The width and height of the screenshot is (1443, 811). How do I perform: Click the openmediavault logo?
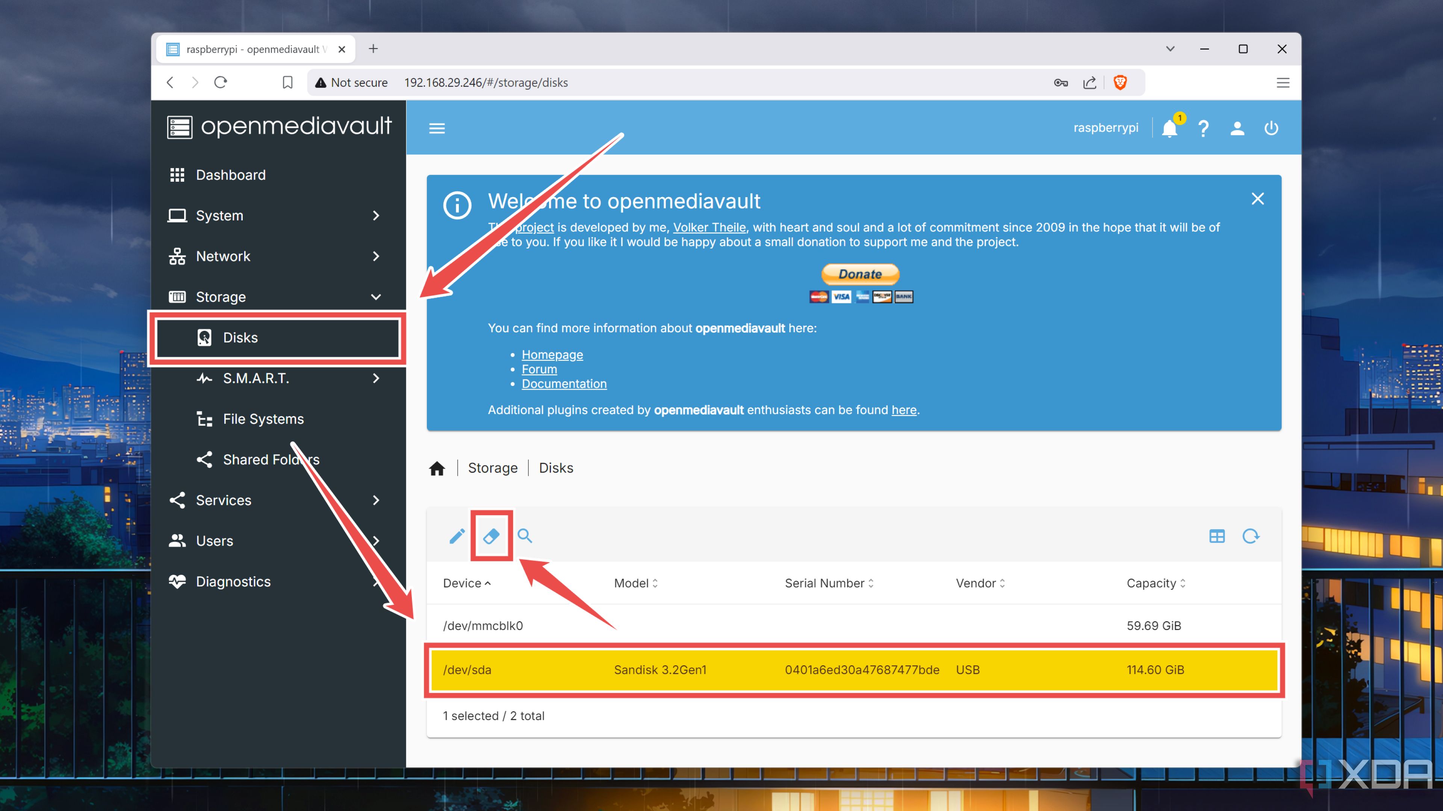[280, 127]
